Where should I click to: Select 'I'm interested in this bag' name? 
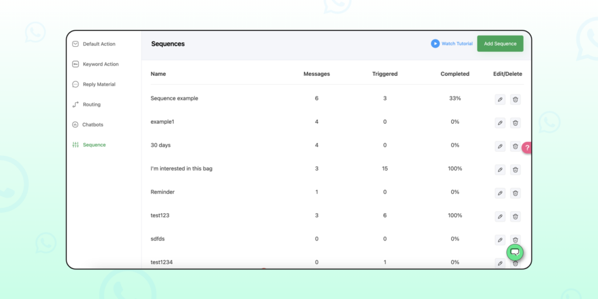(x=182, y=169)
